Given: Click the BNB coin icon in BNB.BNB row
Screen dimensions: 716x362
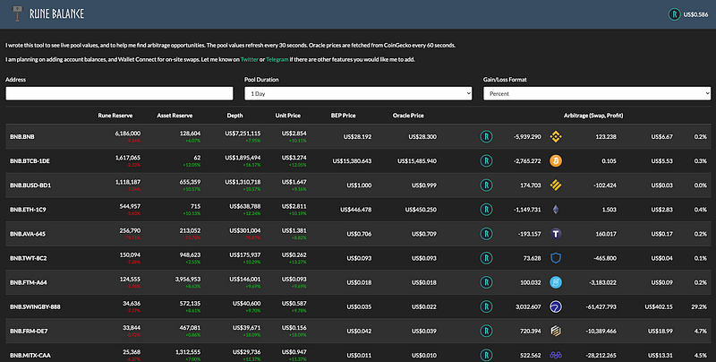Looking at the screenshot, I should [556, 137].
